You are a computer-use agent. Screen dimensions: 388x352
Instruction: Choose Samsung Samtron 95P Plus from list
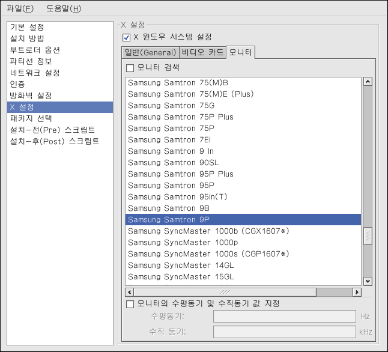[x=181, y=174]
